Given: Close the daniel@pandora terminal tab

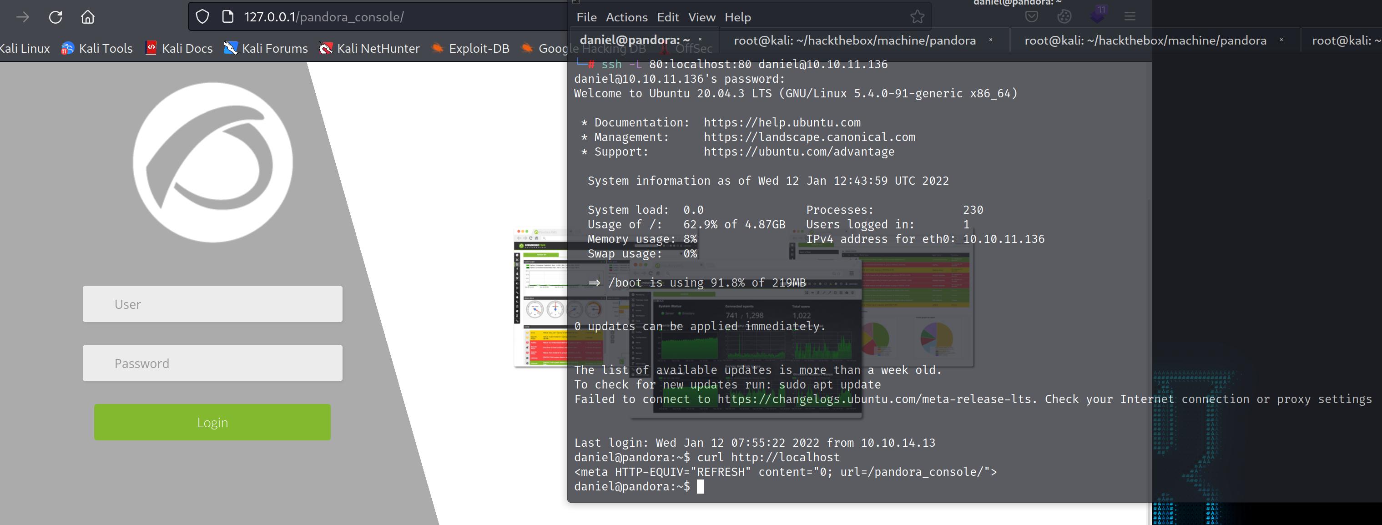Looking at the screenshot, I should coord(700,40).
